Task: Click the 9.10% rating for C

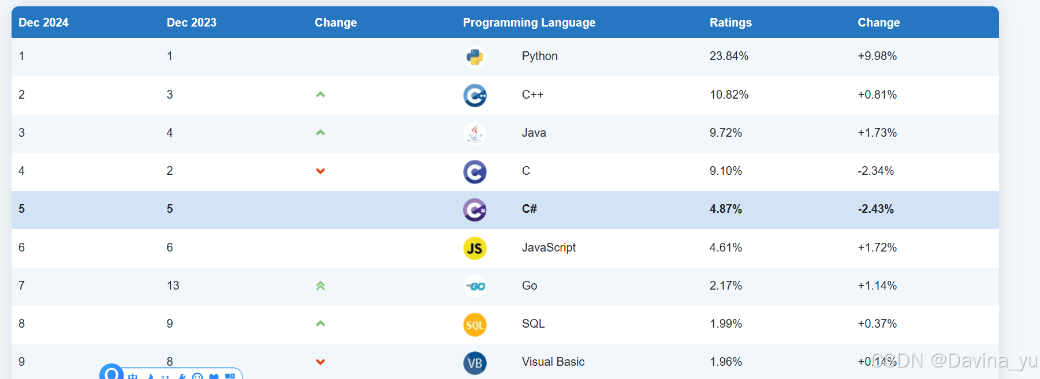Action: (726, 171)
